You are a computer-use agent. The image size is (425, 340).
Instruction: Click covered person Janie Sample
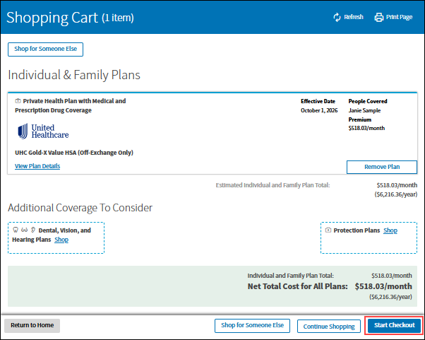point(364,110)
